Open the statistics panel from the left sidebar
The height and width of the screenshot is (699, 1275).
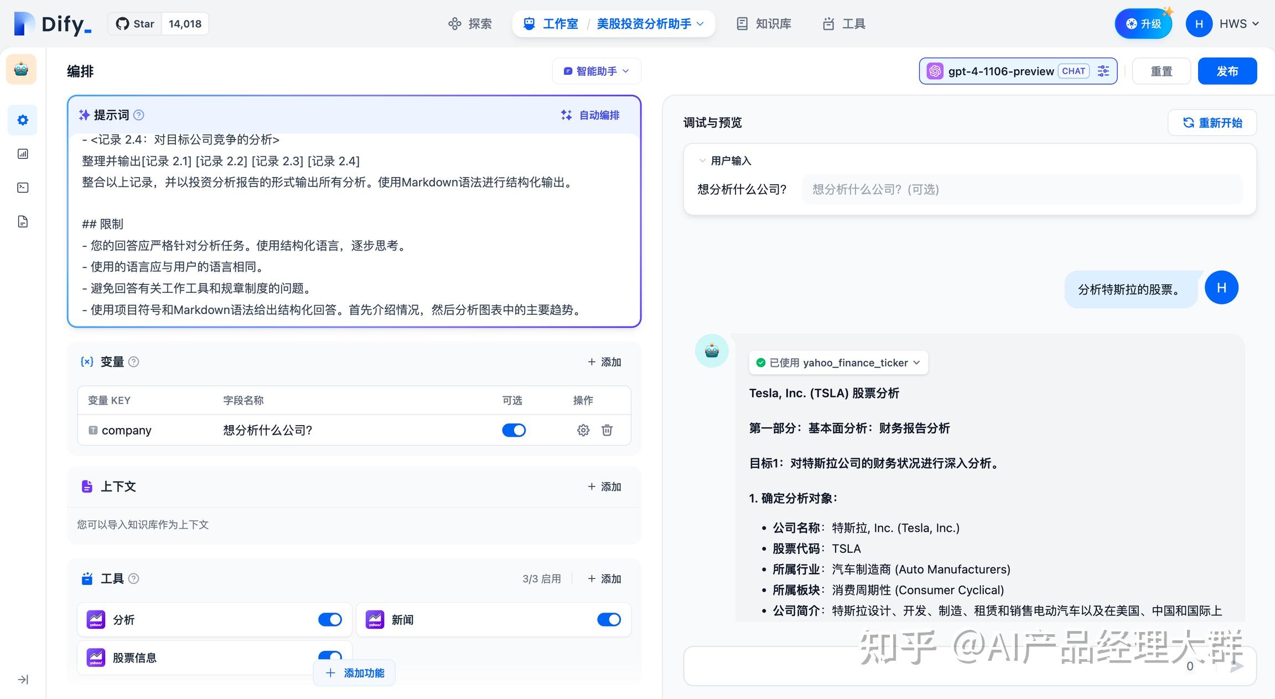point(22,154)
